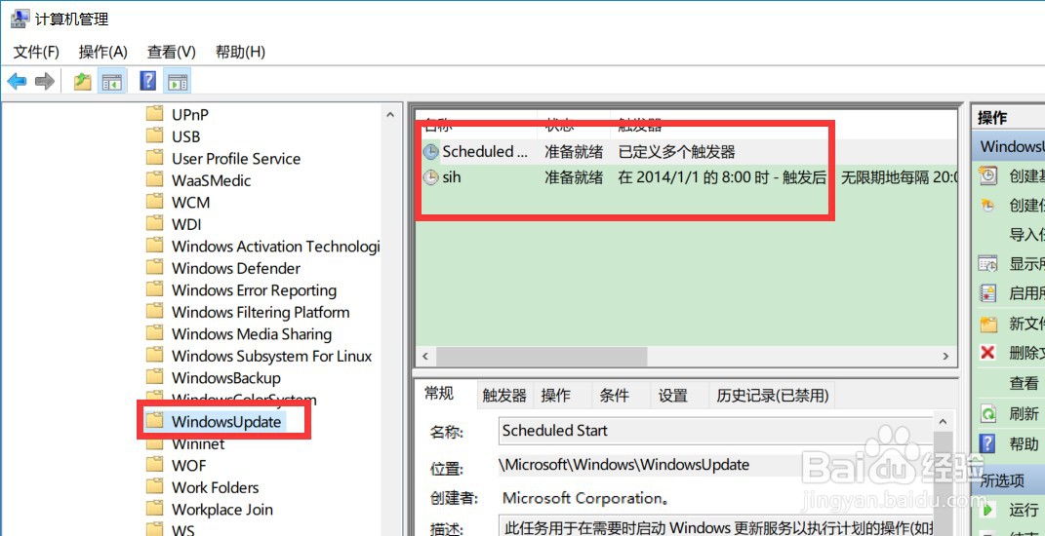Image resolution: width=1045 pixels, height=536 pixels.
Task: Click the import task action
Action: tap(1025, 234)
